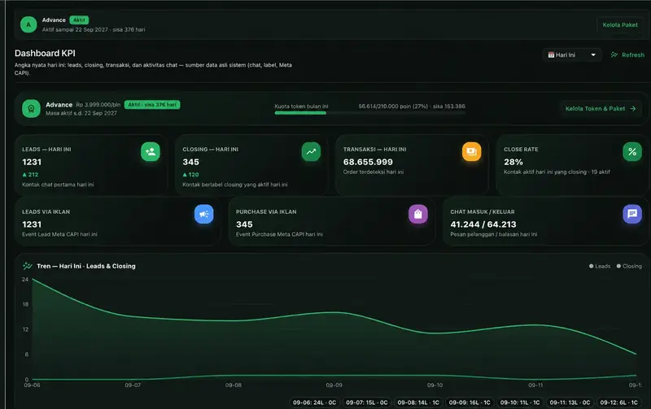Image resolution: width=651 pixels, height=409 pixels.
Task: Click the '▲ 120' closing increase indicator
Action: click(191, 175)
